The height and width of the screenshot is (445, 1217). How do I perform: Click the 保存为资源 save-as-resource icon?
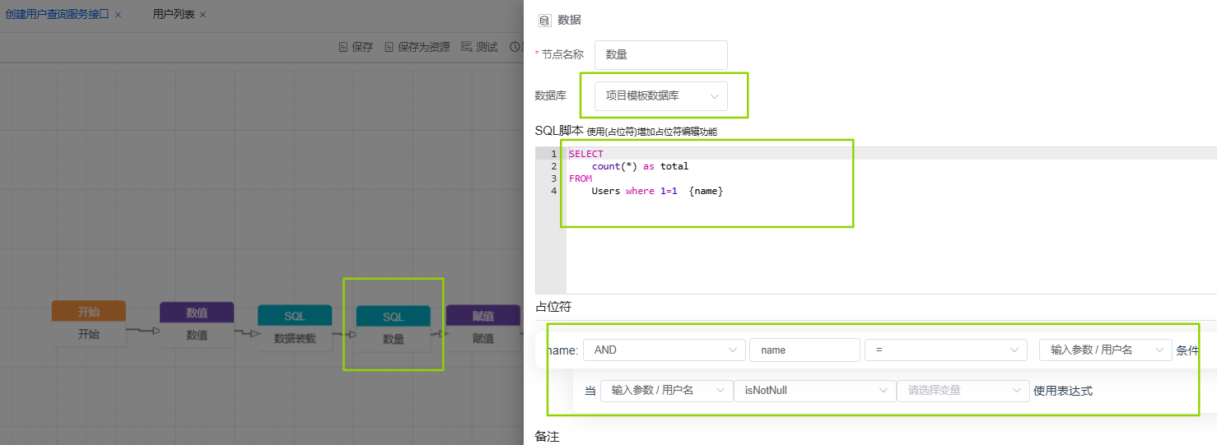(x=389, y=47)
